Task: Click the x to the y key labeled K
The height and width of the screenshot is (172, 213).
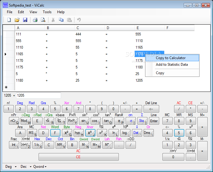Action: pyautogui.click(x=102, y=133)
